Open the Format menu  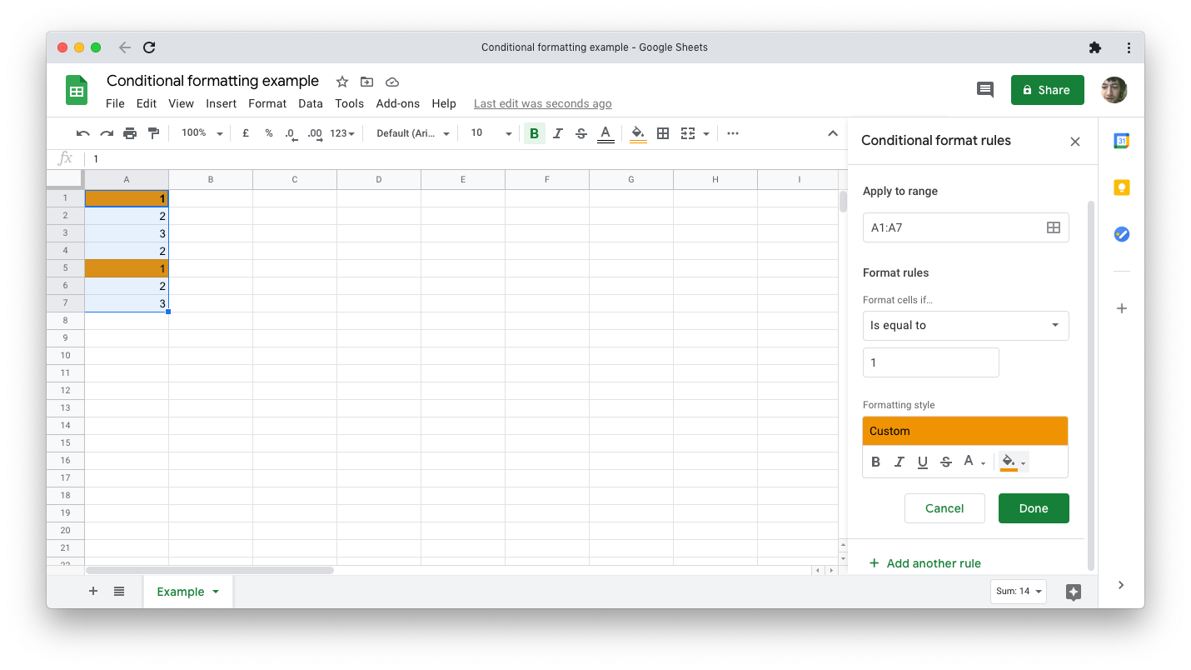(267, 103)
